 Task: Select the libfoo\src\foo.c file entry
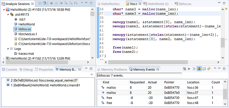[54, 44]
